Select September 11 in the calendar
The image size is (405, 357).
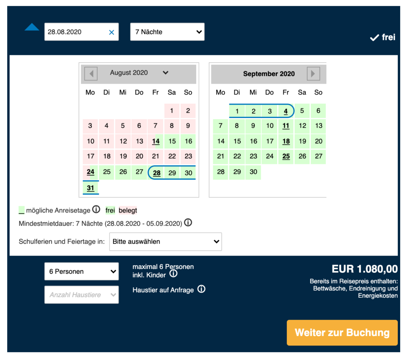(x=286, y=126)
